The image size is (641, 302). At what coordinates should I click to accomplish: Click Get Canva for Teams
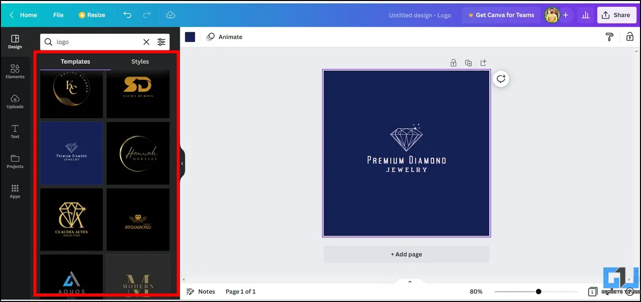coord(501,15)
